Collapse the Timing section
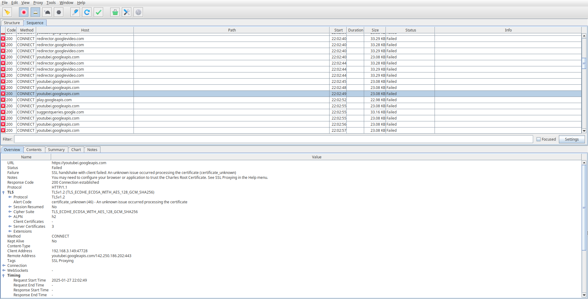The image size is (588, 299). pyautogui.click(x=3, y=275)
